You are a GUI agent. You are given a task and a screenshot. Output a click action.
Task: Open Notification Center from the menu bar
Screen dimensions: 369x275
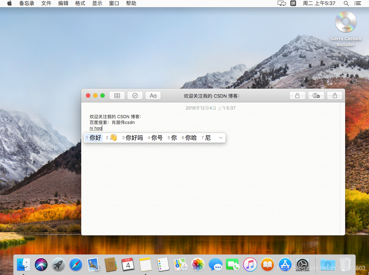[x=357, y=3]
